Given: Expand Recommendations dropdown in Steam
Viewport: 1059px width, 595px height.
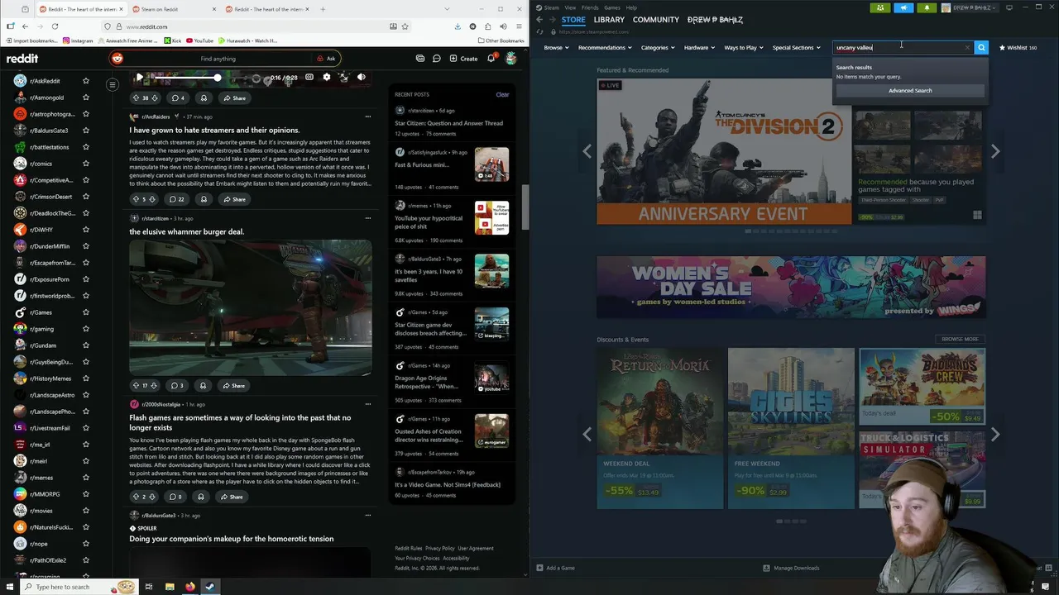Looking at the screenshot, I should coord(605,48).
